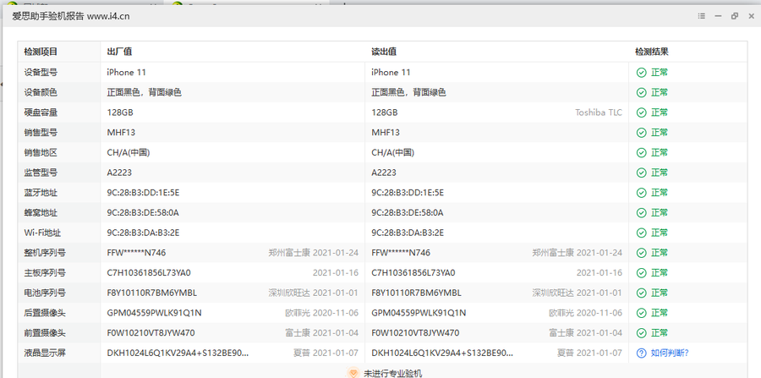Minimize the 爱思助手验机报告 window
Image resolution: width=761 pixels, height=378 pixels.
click(718, 16)
